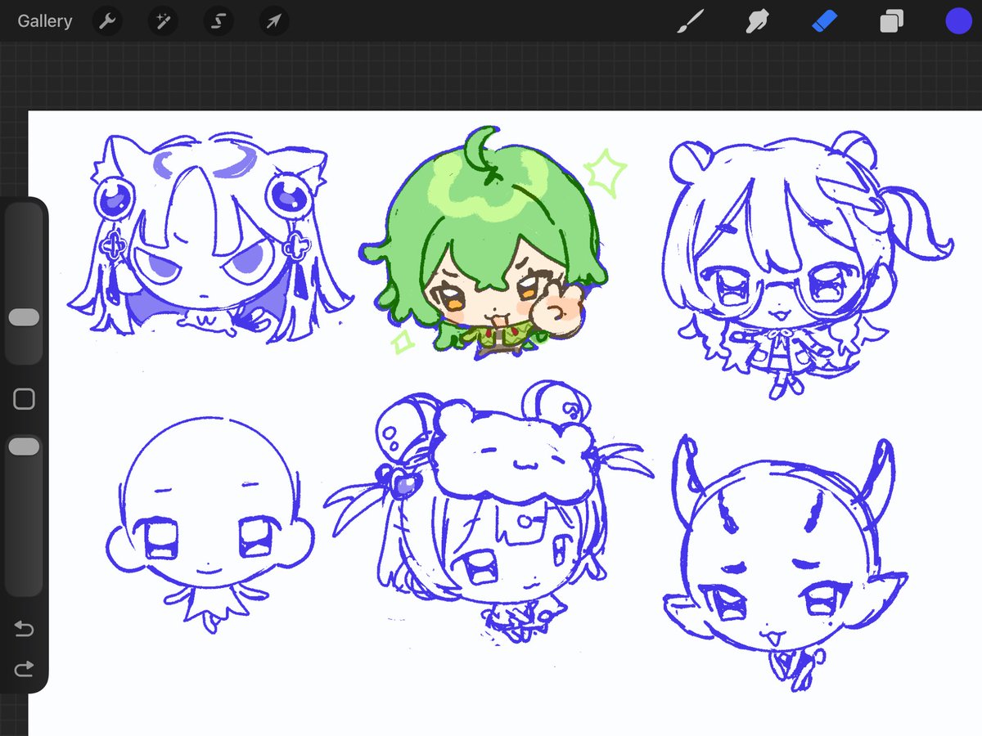Open the Gallery
Viewport: 982px width, 736px height.
tap(45, 21)
